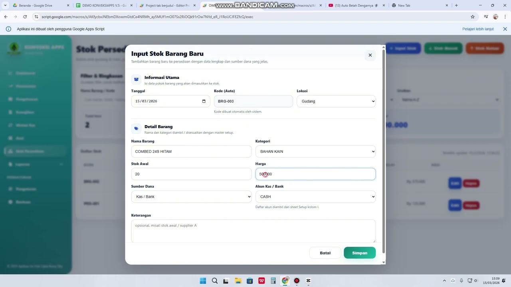
Task: Open the tab search chevron
Action: (5, 6)
